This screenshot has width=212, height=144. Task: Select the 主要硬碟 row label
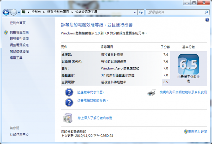(68, 82)
